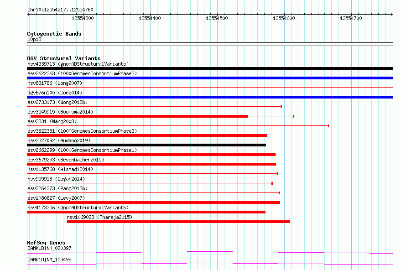The height and width of the screenshot is (270, 406).
Task: Click the end marker of esv3331 Wang2008
Action: point(328,126)
